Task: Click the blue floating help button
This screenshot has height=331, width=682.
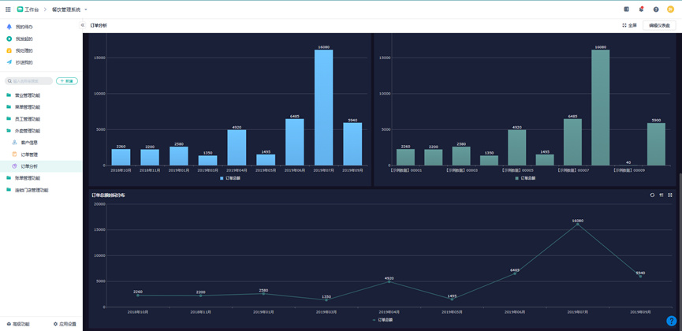Action: [672, 321]
